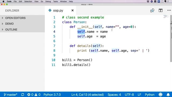
Task: Open the Apple menu
Action: pyautogui.click(x=3, y=1)
